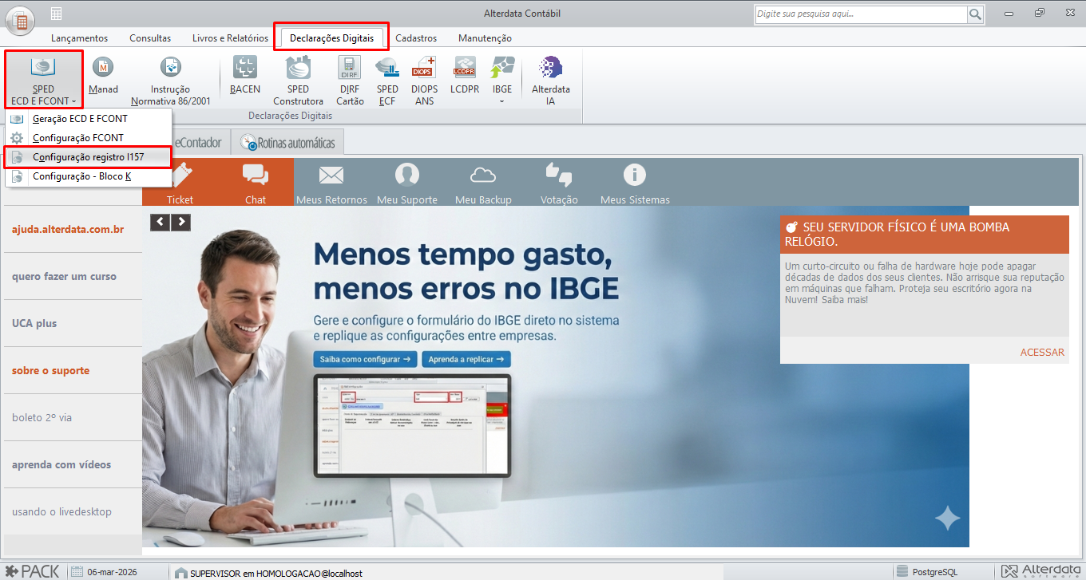Image resolution: width=1086 pixels, height=580 pixels.
Task: Click the UCA plus link
Action: click(x=34, y=324)
